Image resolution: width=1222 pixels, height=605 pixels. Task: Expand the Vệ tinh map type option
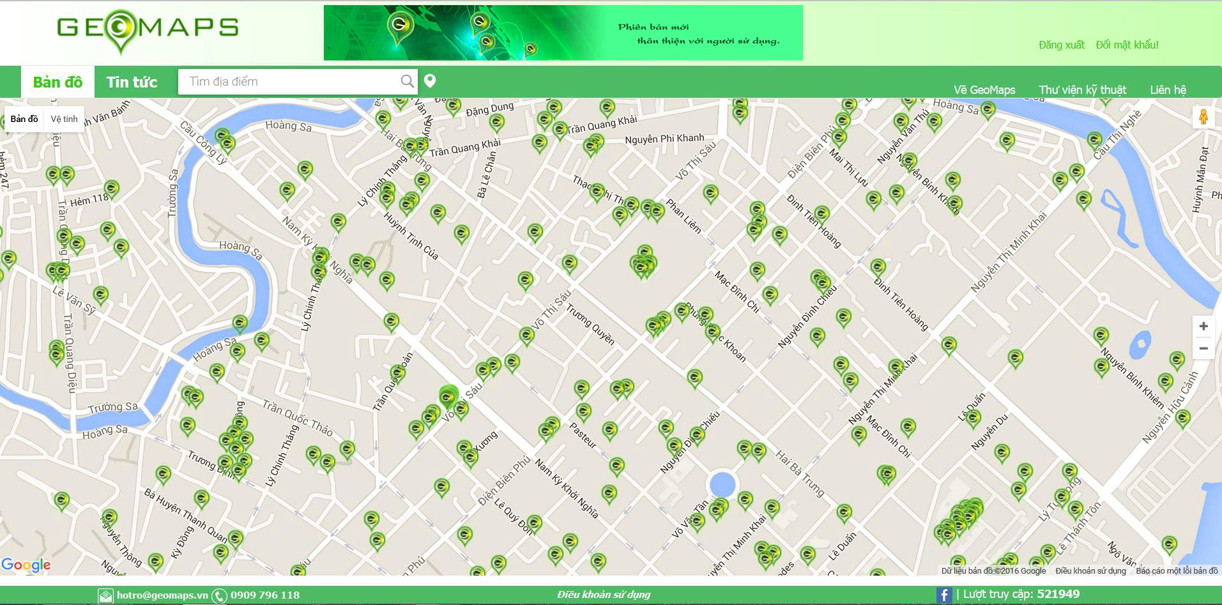[65, 118]
